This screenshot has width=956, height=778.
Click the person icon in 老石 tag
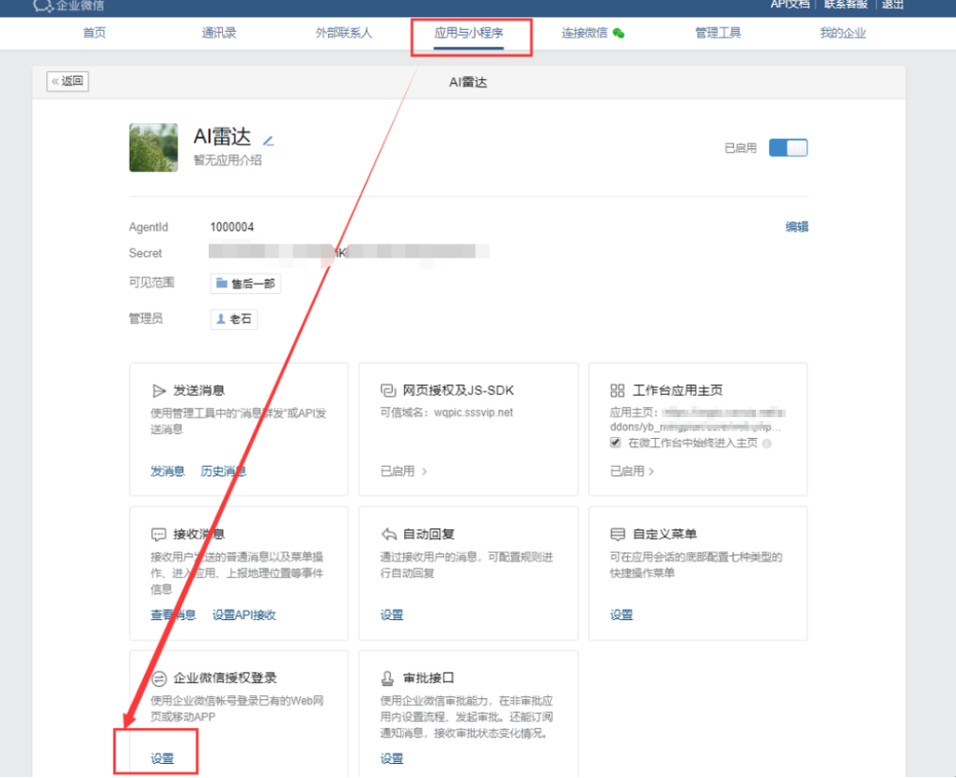tap(221, 319)
